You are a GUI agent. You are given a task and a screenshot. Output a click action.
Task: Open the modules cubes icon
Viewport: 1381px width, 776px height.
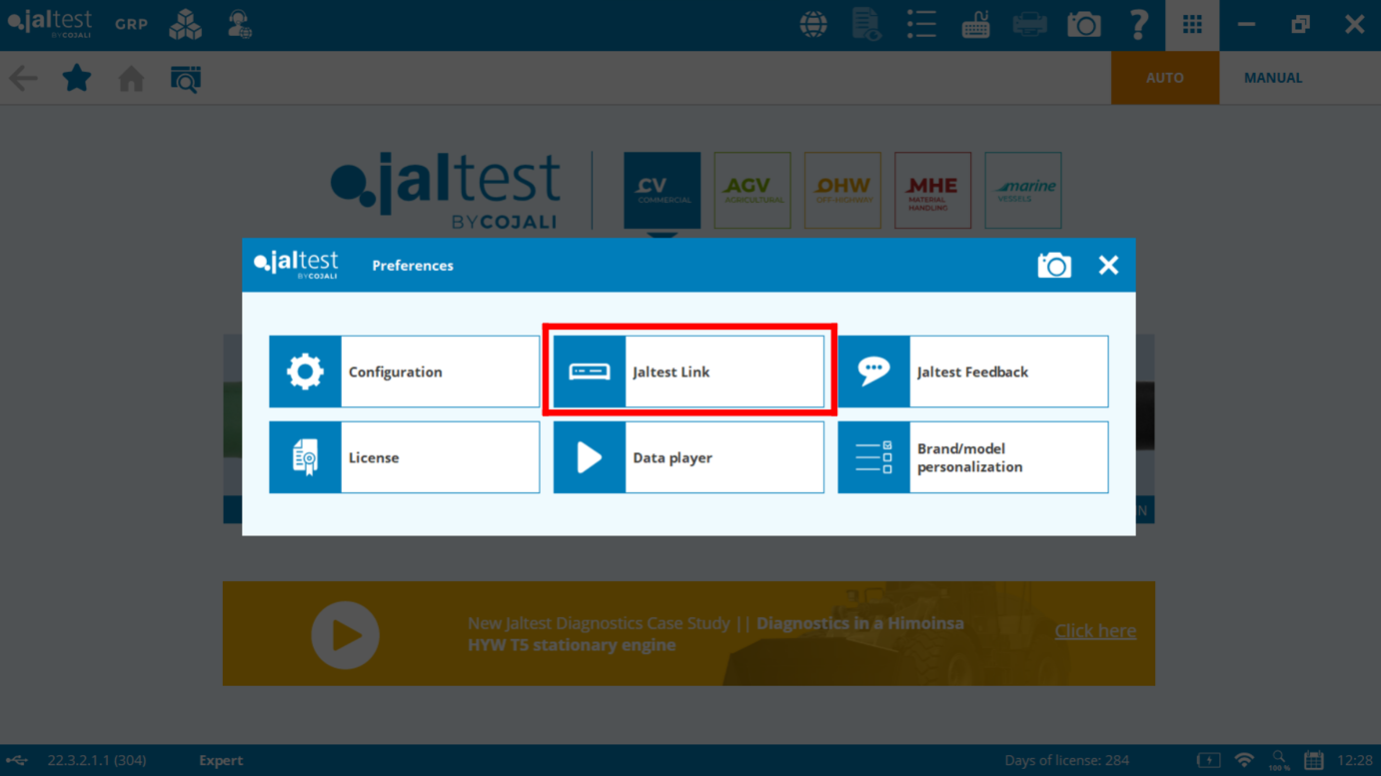click(x=185, y=24)
